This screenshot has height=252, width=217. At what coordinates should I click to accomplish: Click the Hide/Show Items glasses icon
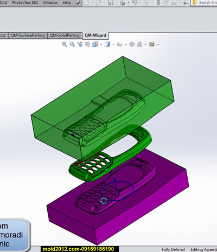tap(119, 44)
